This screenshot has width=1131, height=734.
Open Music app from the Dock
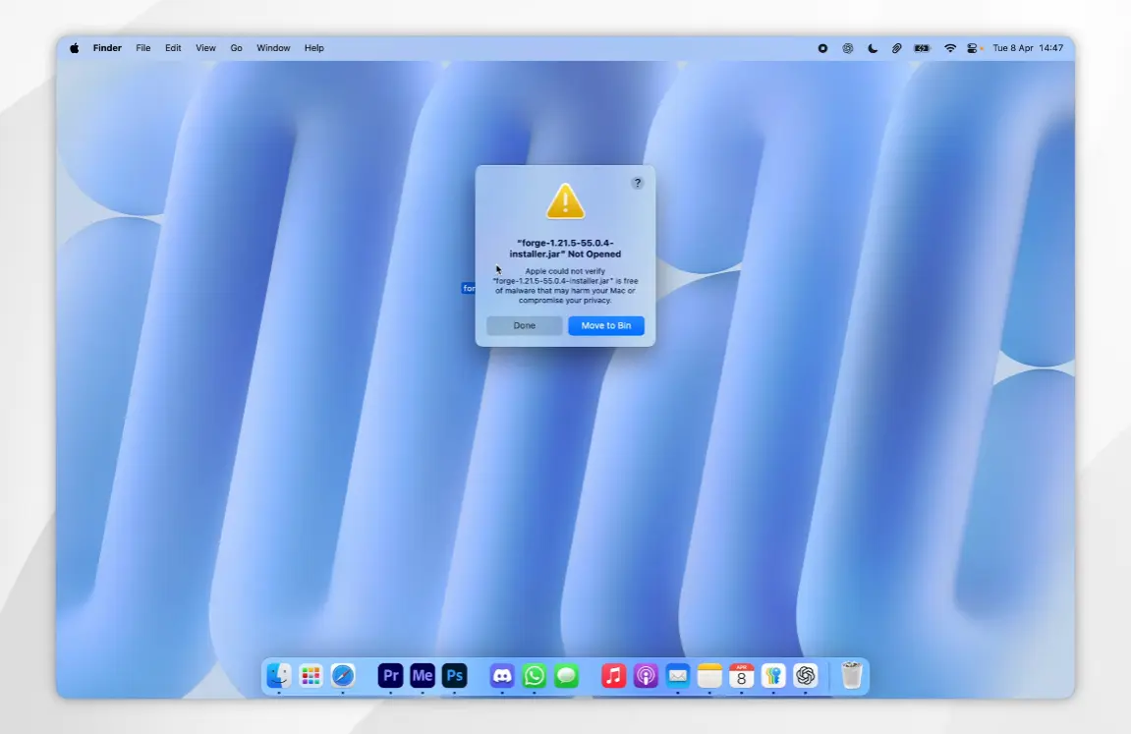614,676
